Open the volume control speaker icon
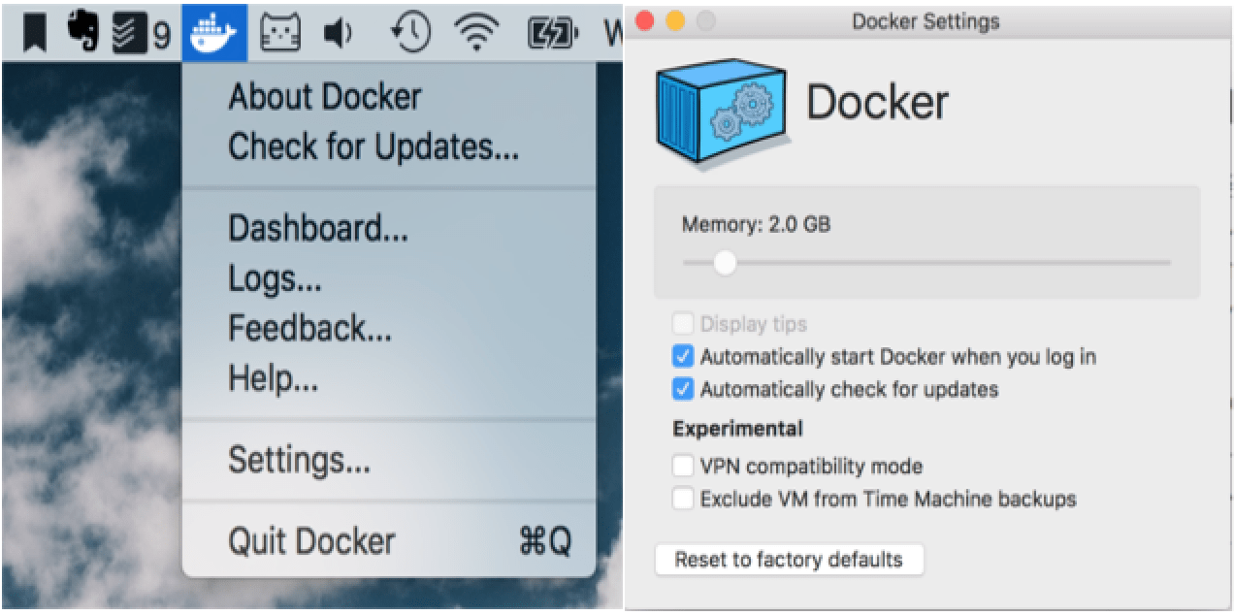The height and width of the screenshot is (615, 1234). point(335,29)
